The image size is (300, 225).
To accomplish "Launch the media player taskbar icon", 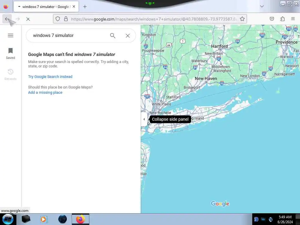I will (44, 219).
